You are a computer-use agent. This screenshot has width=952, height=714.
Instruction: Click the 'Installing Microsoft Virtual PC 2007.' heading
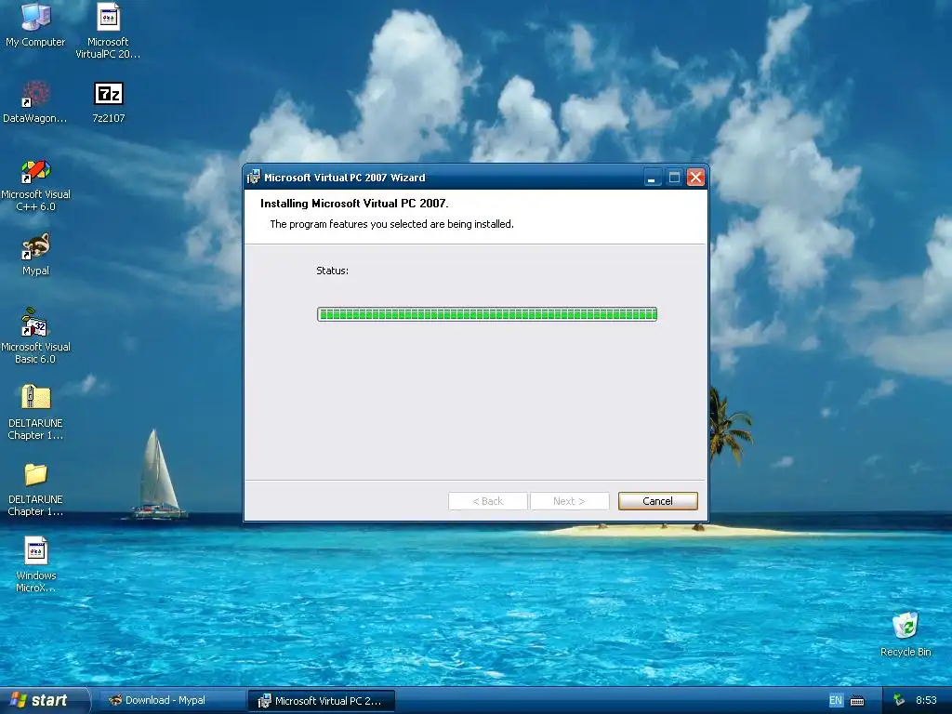354,204
